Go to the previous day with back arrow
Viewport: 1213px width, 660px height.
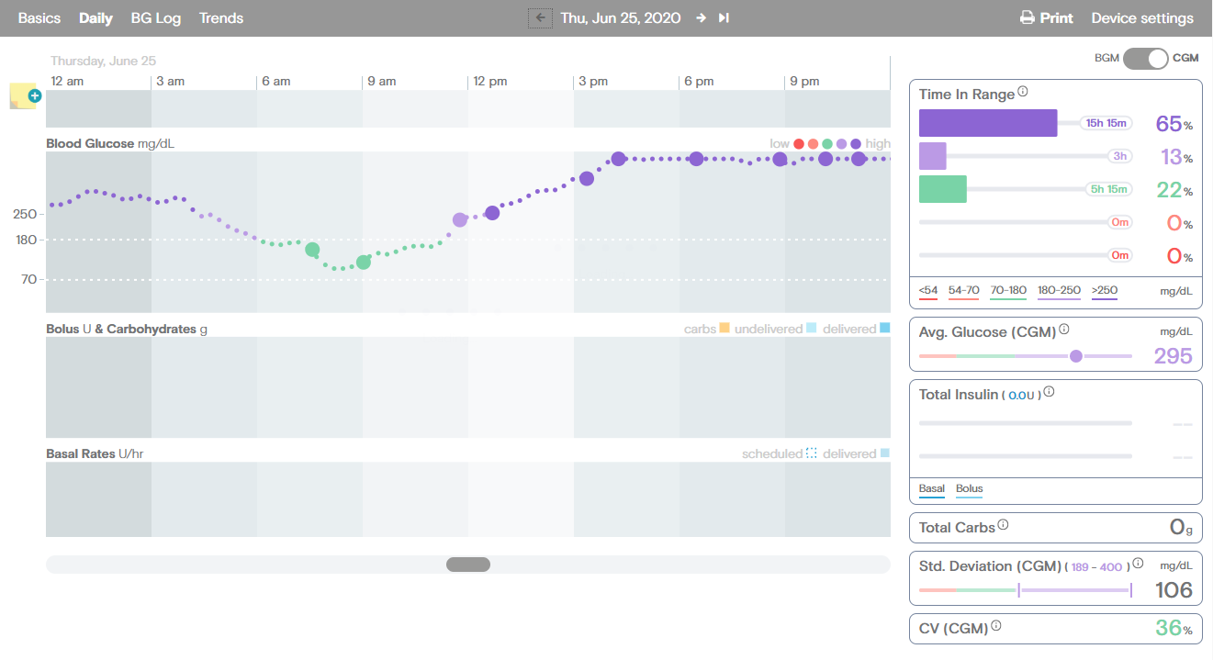pos(540,17)
